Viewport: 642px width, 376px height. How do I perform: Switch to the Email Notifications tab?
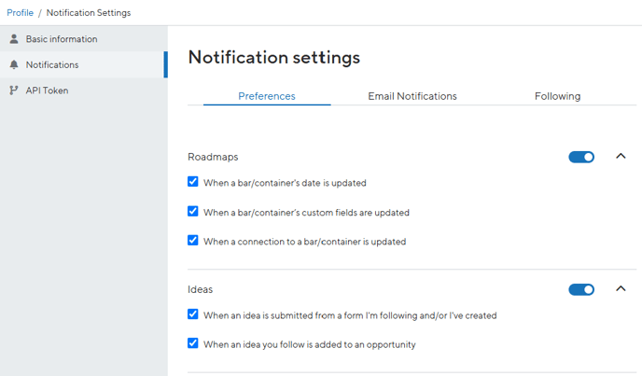[x=412, y=96]
